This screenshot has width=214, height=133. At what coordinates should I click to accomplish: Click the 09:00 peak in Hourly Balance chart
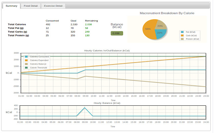pos(85,108)
